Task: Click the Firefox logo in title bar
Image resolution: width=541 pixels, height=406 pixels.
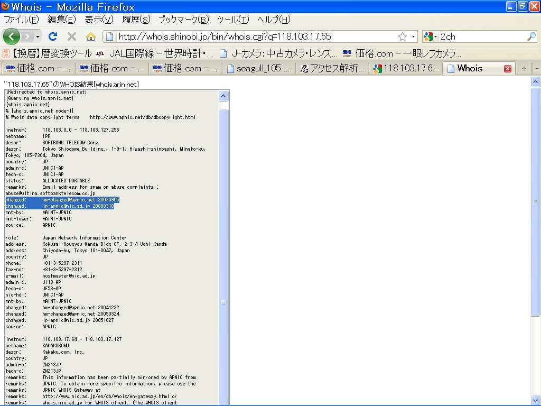Action: coord(5,6)
